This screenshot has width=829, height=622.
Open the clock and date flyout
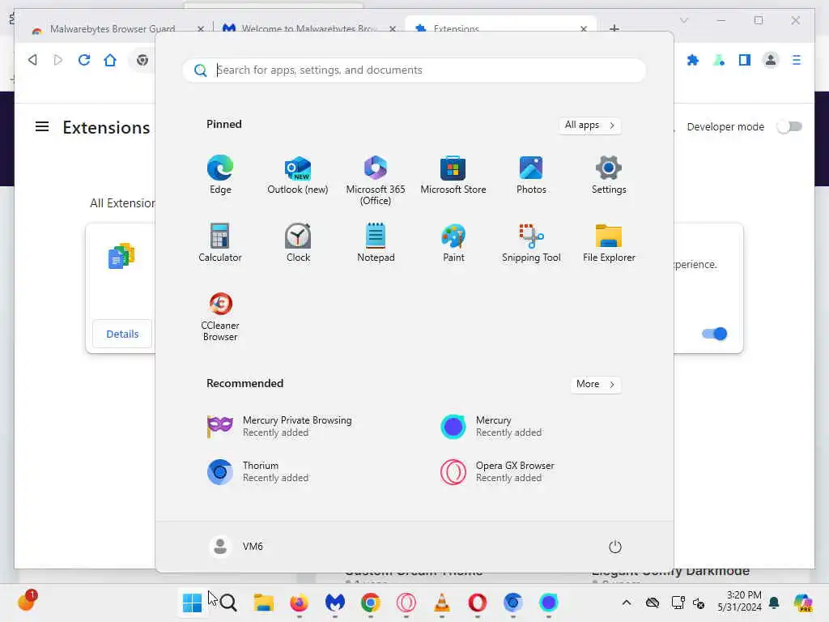[739, 602]
